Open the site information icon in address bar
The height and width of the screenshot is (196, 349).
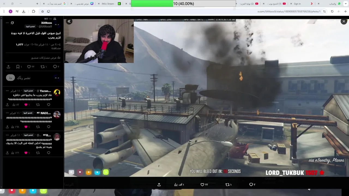pyautogui.click(x=324, y=11)
